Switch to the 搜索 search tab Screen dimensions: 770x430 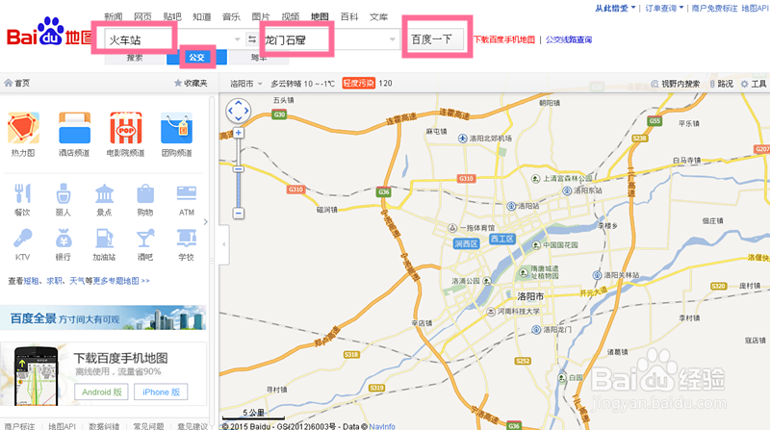(135, 58)
